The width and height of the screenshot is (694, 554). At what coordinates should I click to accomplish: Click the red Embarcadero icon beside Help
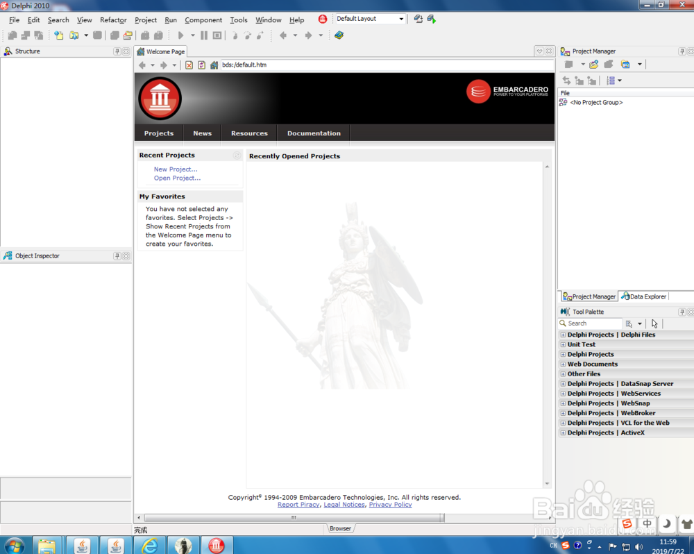click(323, 19)
